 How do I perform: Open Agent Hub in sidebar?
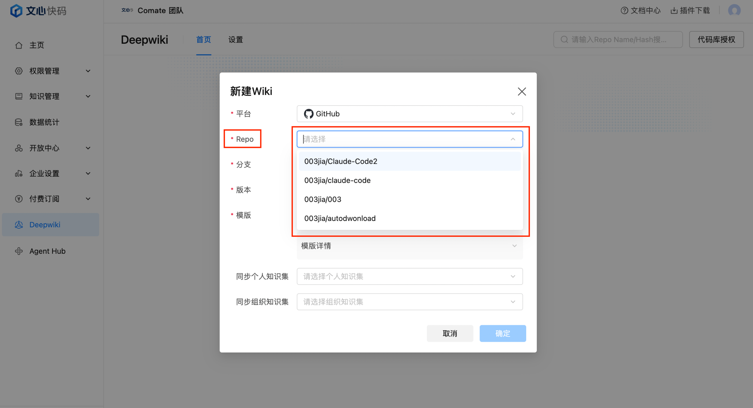[51, 251]
